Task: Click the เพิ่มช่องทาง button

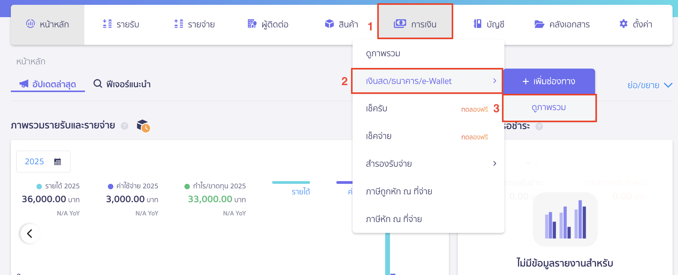Action: tap(549, 81)
